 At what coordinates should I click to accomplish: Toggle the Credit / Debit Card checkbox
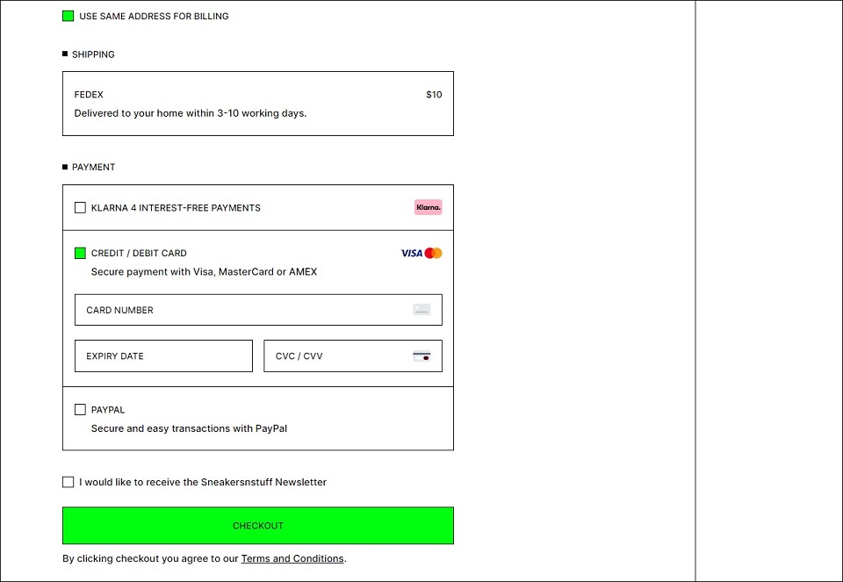pyautogui.click(x=80, y=253)
